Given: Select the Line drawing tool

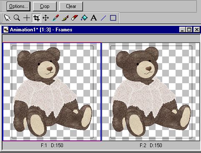Looking at the screenshot, I should pyautogui.click(x=103, y=18).
